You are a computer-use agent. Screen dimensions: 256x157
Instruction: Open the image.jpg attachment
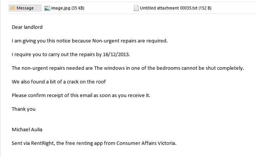[x=64, y=8]
